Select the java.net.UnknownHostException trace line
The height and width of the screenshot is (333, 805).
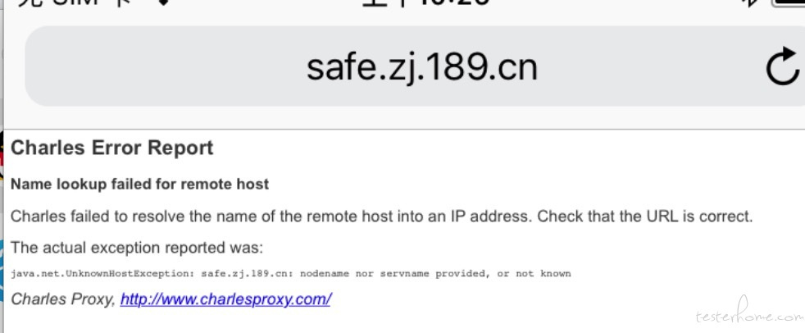[290, 274]
